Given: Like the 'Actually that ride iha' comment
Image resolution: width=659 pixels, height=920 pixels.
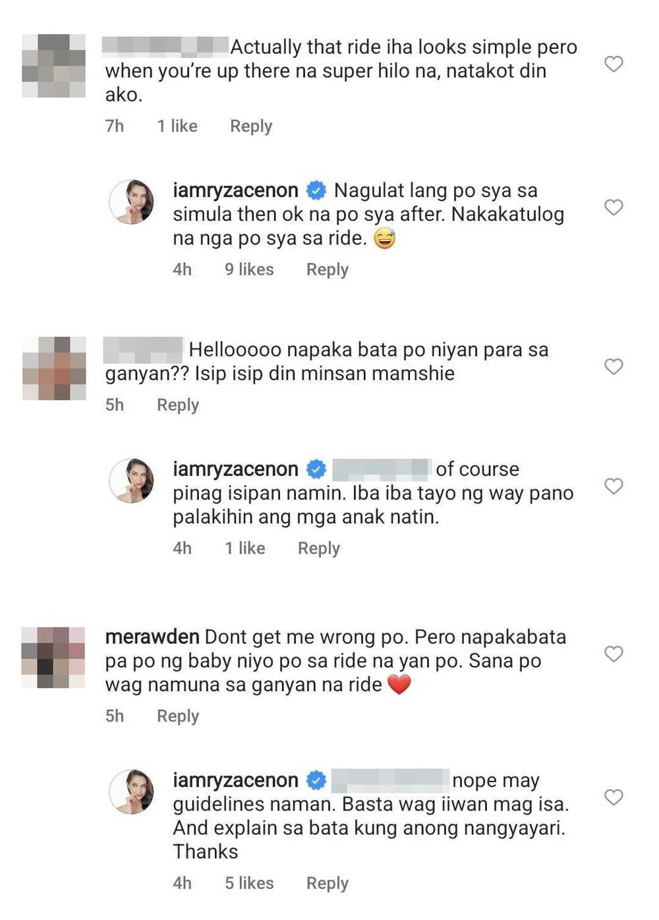Looking at the screenshot, I should coord(614,64).
